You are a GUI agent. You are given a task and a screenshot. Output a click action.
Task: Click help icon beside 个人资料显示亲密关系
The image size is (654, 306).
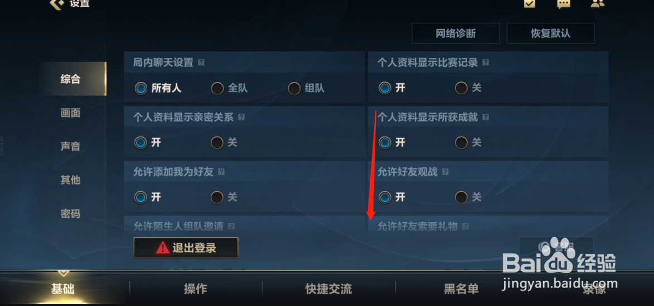tap(241, 117)
